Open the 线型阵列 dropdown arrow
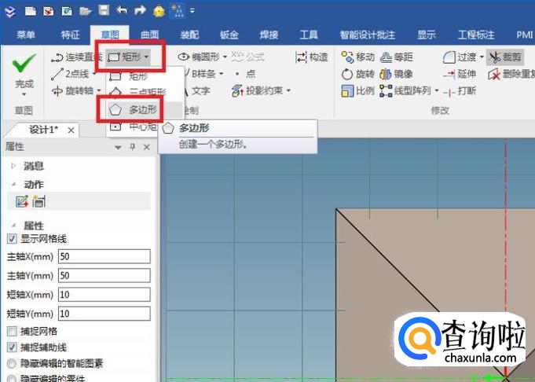Viewport: 535px width, 382px height. pos(436,91)
